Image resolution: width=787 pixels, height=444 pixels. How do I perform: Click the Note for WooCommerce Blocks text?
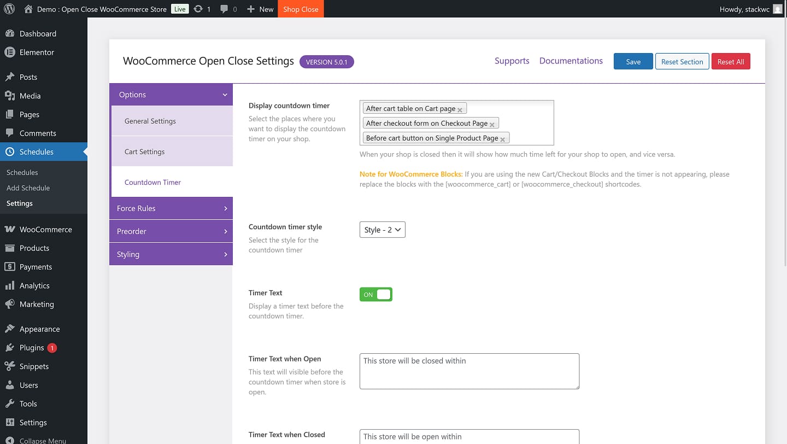pyautogui.click(x=411, y=174)
